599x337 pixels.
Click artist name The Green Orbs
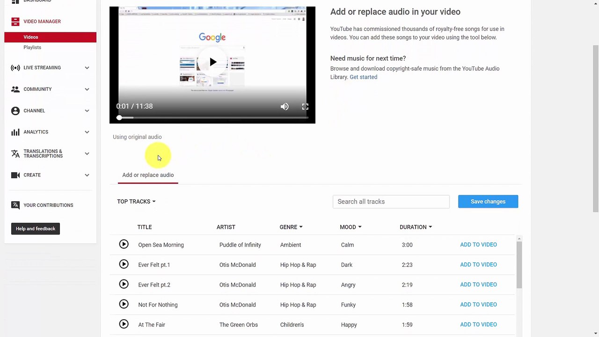pyautogui.click(x=239, y=325)
